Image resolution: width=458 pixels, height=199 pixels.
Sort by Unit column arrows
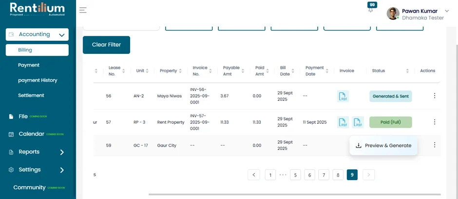tap(147, 71)
